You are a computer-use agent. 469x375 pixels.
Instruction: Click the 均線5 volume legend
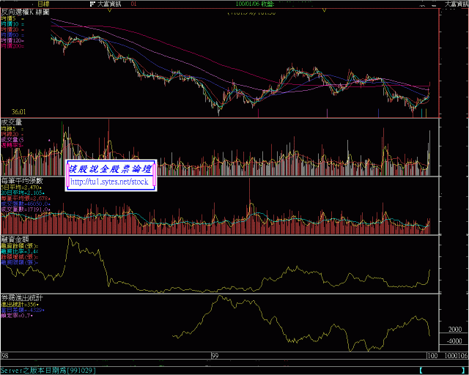pyautogui.click(x=12, y=129)
